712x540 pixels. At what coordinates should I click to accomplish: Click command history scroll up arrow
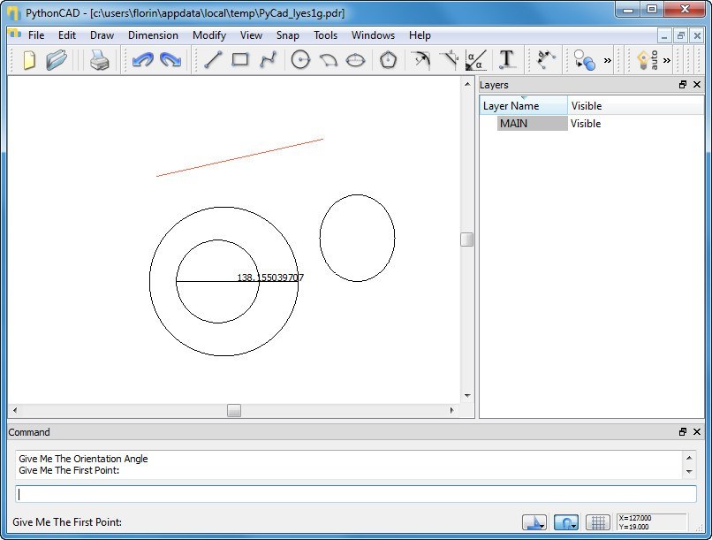coord(689,458)
